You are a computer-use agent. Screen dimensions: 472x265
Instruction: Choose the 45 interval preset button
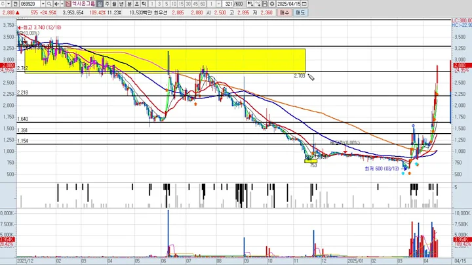195,4
